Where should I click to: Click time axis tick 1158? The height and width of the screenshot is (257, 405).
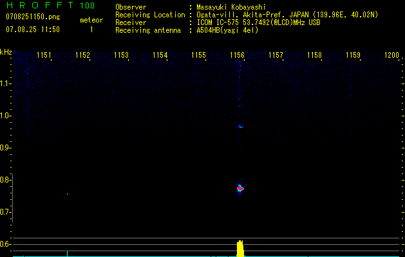coord(315,55)
